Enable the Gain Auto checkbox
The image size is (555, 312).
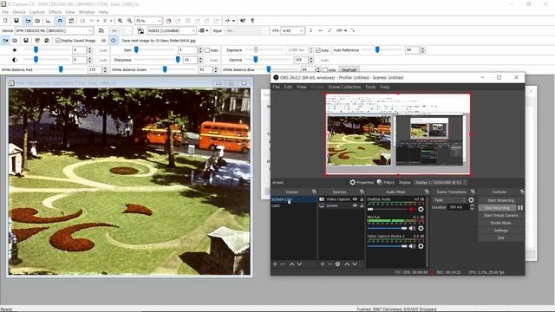[207, 50]
